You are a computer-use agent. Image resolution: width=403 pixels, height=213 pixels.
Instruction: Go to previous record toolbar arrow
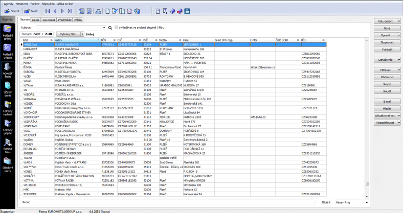55,11
